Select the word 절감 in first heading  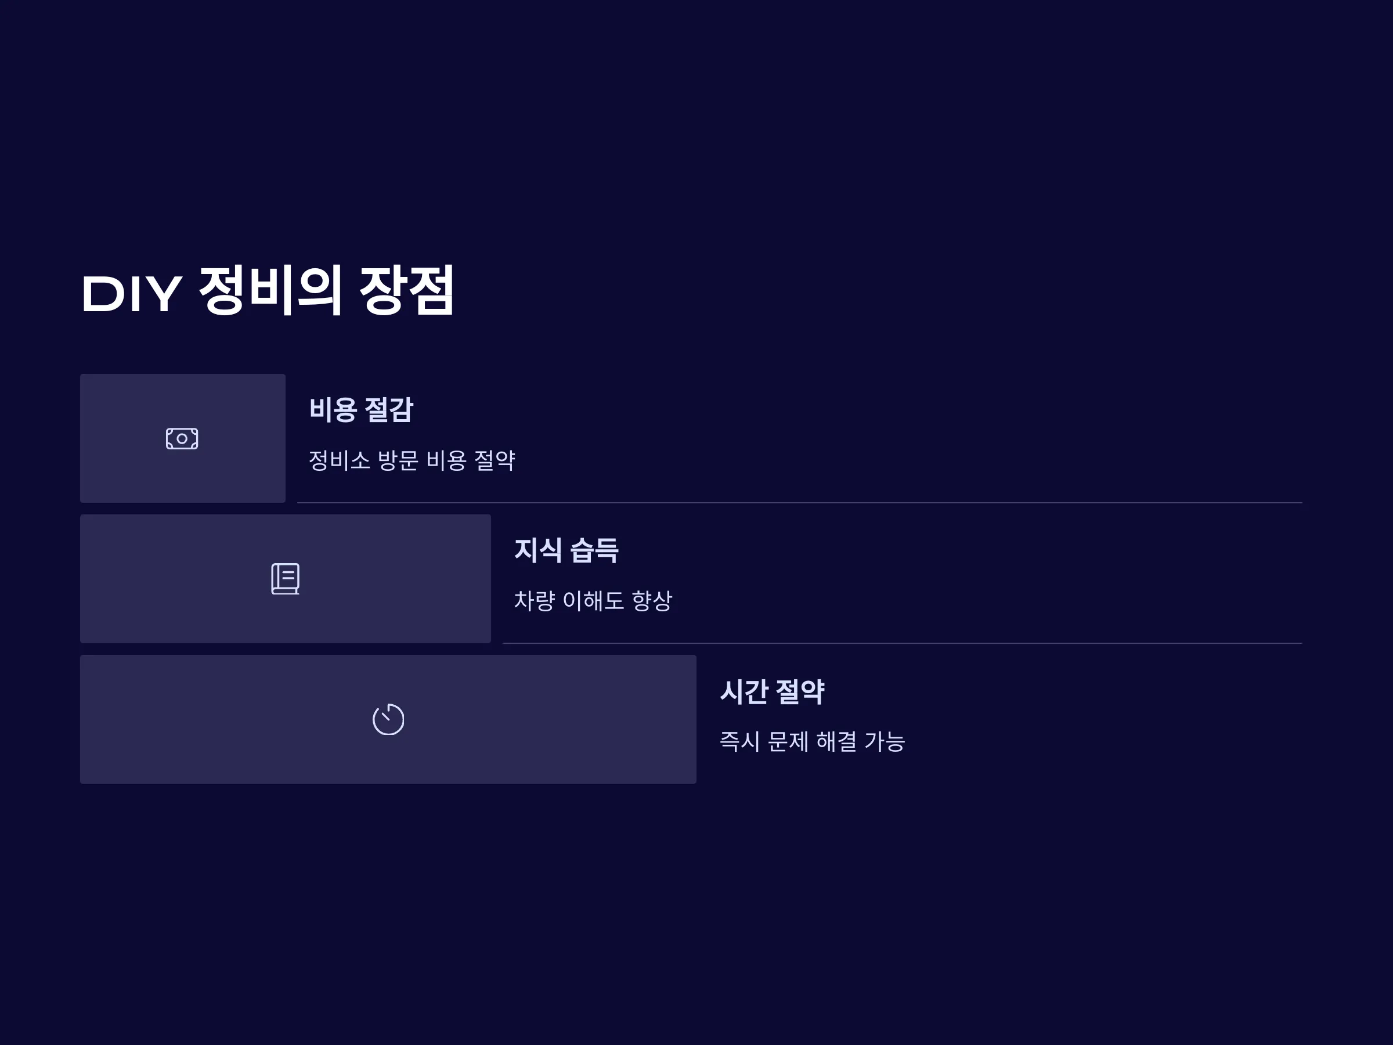tap(389, 409)
